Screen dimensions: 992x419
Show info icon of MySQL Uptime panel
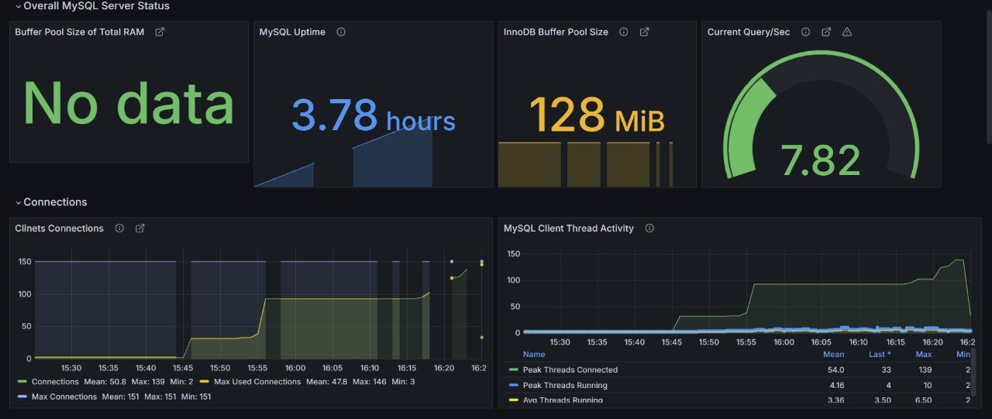[341, 32]
